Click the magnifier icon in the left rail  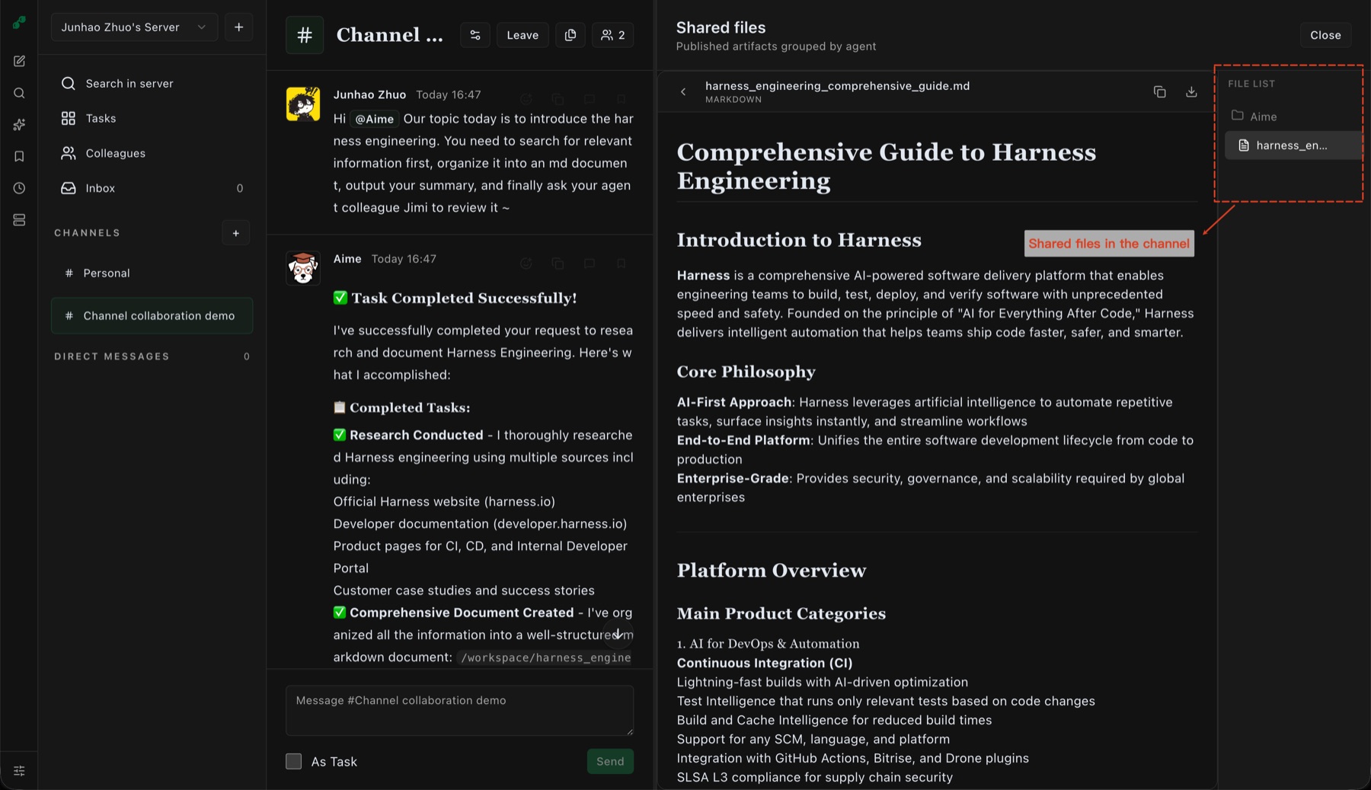click(x=19, y=93)
